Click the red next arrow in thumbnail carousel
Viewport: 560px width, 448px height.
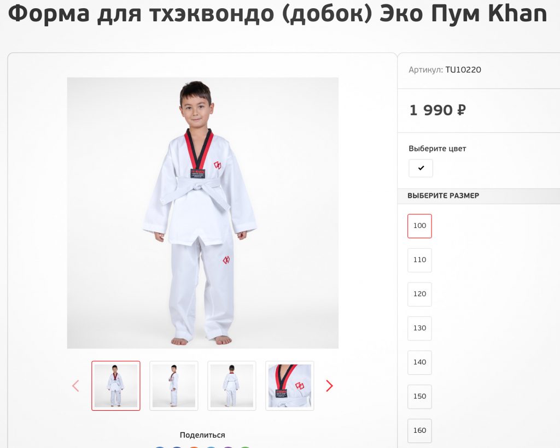pos(329,386)
